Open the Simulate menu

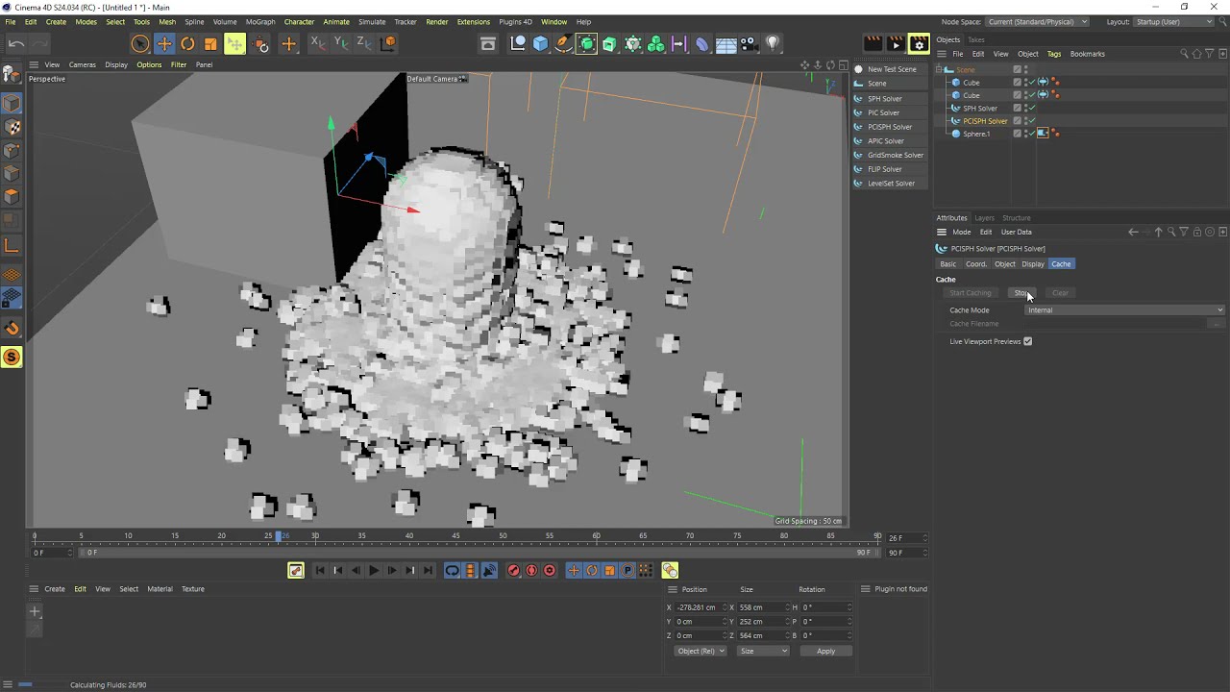(x=372, y=21)
